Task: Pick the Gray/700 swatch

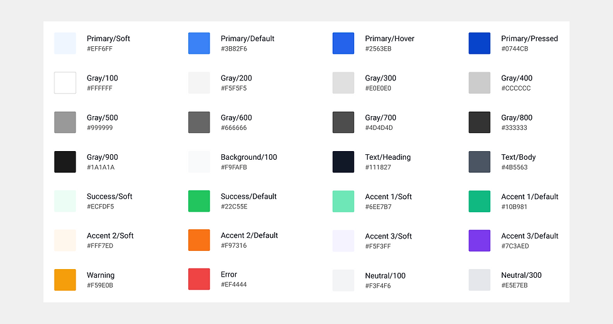Action: click(343, 122)
